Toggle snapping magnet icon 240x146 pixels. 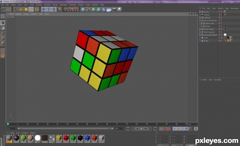(3, 56)
